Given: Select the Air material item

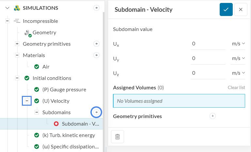Looking at the screenshot, I should (x=46, y=67).
